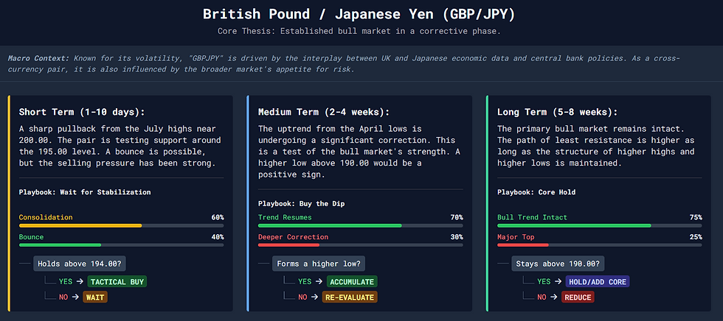Click the Medium Term (2-4 weeks) heading
The height and width of the screenshot is (321, 723).
pyautogui.click(x=324, y=112)
